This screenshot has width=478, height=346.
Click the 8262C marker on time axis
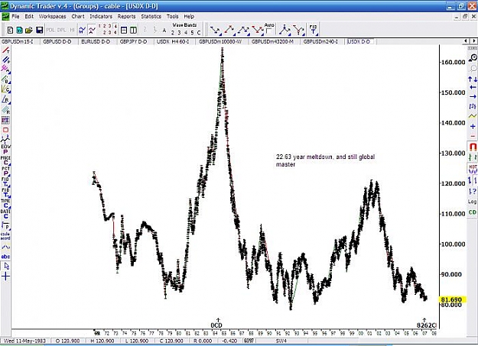(x=426, y=325)
